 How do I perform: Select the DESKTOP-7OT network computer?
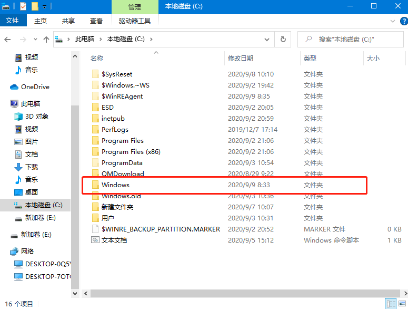click(42, 276)
